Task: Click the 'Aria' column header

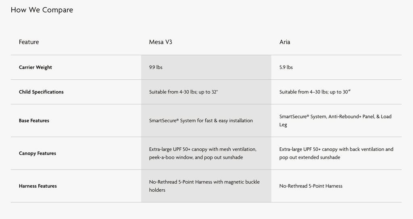Action: pos(285,42)
